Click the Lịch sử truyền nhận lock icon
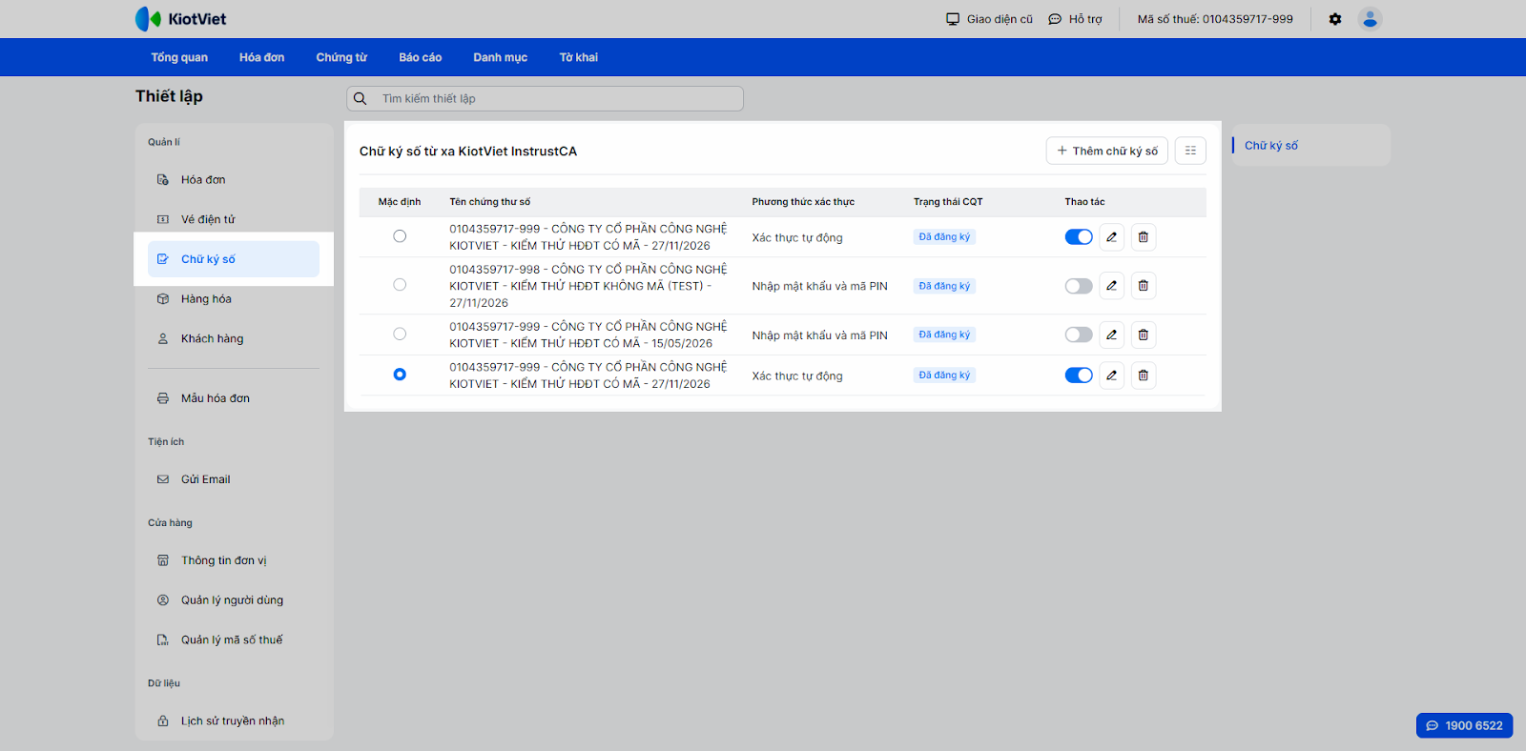The image size is (1526, 751). pos(163,721)
